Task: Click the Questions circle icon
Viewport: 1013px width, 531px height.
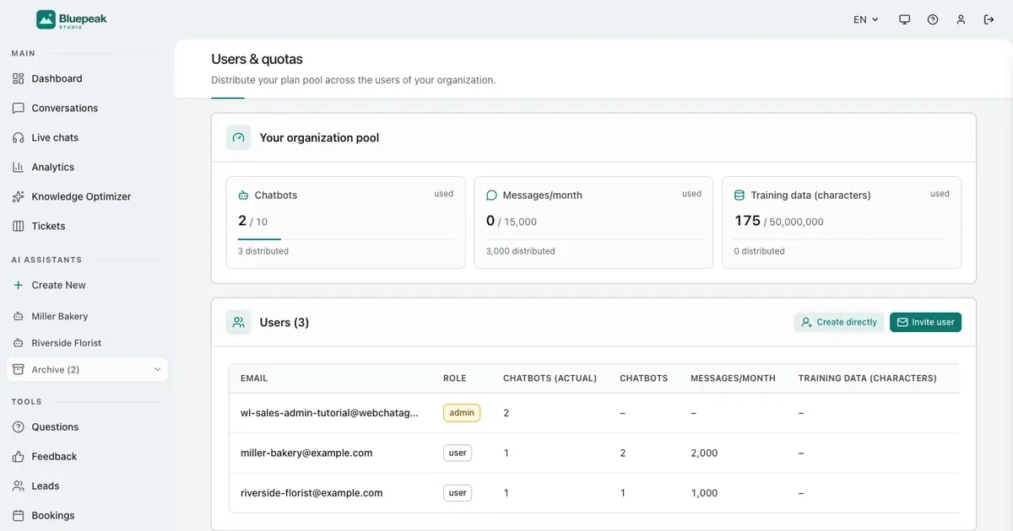Action: tap(19, 426)
